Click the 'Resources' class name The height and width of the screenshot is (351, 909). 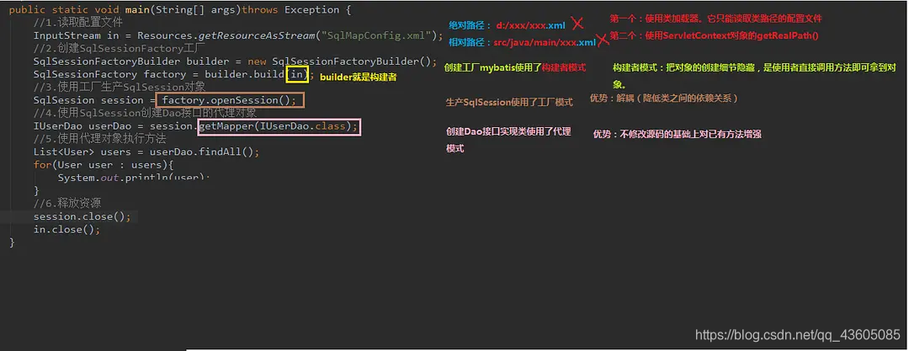[165, 35]
